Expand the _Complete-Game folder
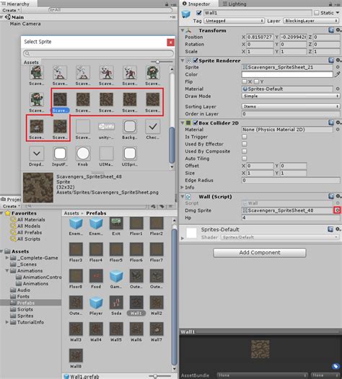 (x=7, y=258)
